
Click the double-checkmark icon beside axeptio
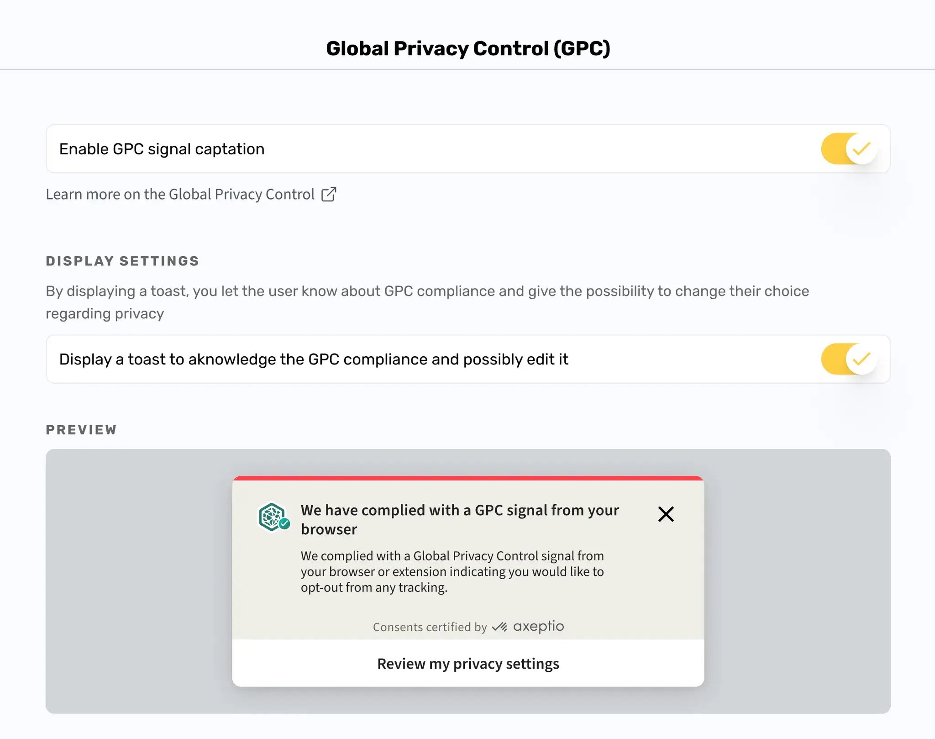[499, 627]
